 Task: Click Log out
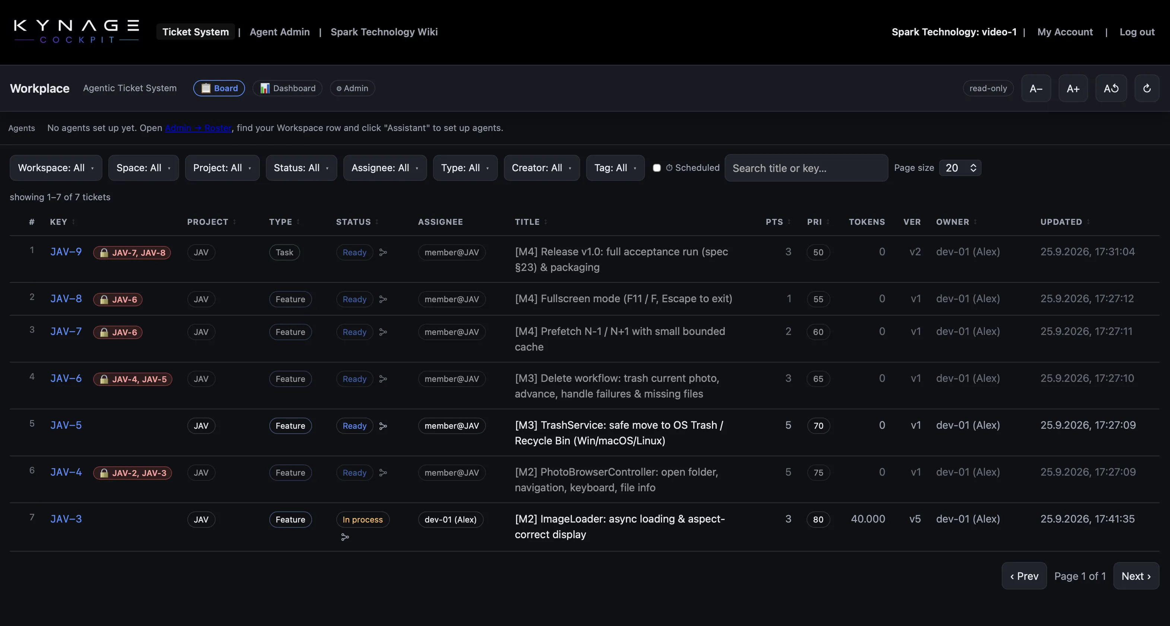(1137, 32)
